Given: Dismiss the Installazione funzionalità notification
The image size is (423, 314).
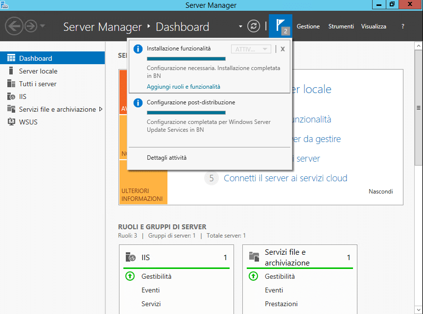Looking at the screenshot, I should [x=282, y=49].
